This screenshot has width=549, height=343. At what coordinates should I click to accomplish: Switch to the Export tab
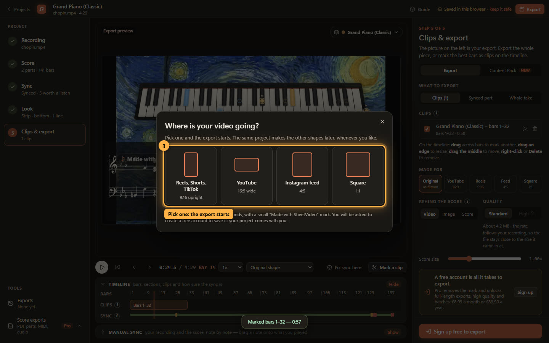click(450, 71)
